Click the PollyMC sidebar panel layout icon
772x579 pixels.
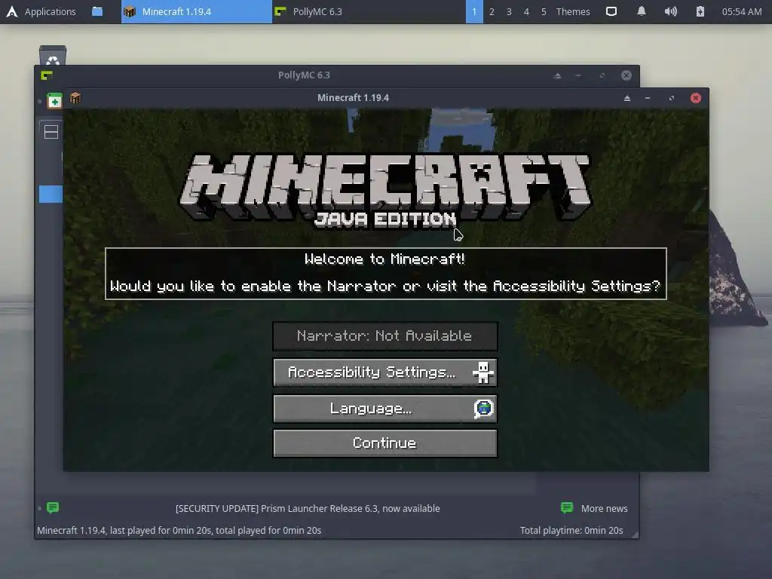[x=51, y=132]
